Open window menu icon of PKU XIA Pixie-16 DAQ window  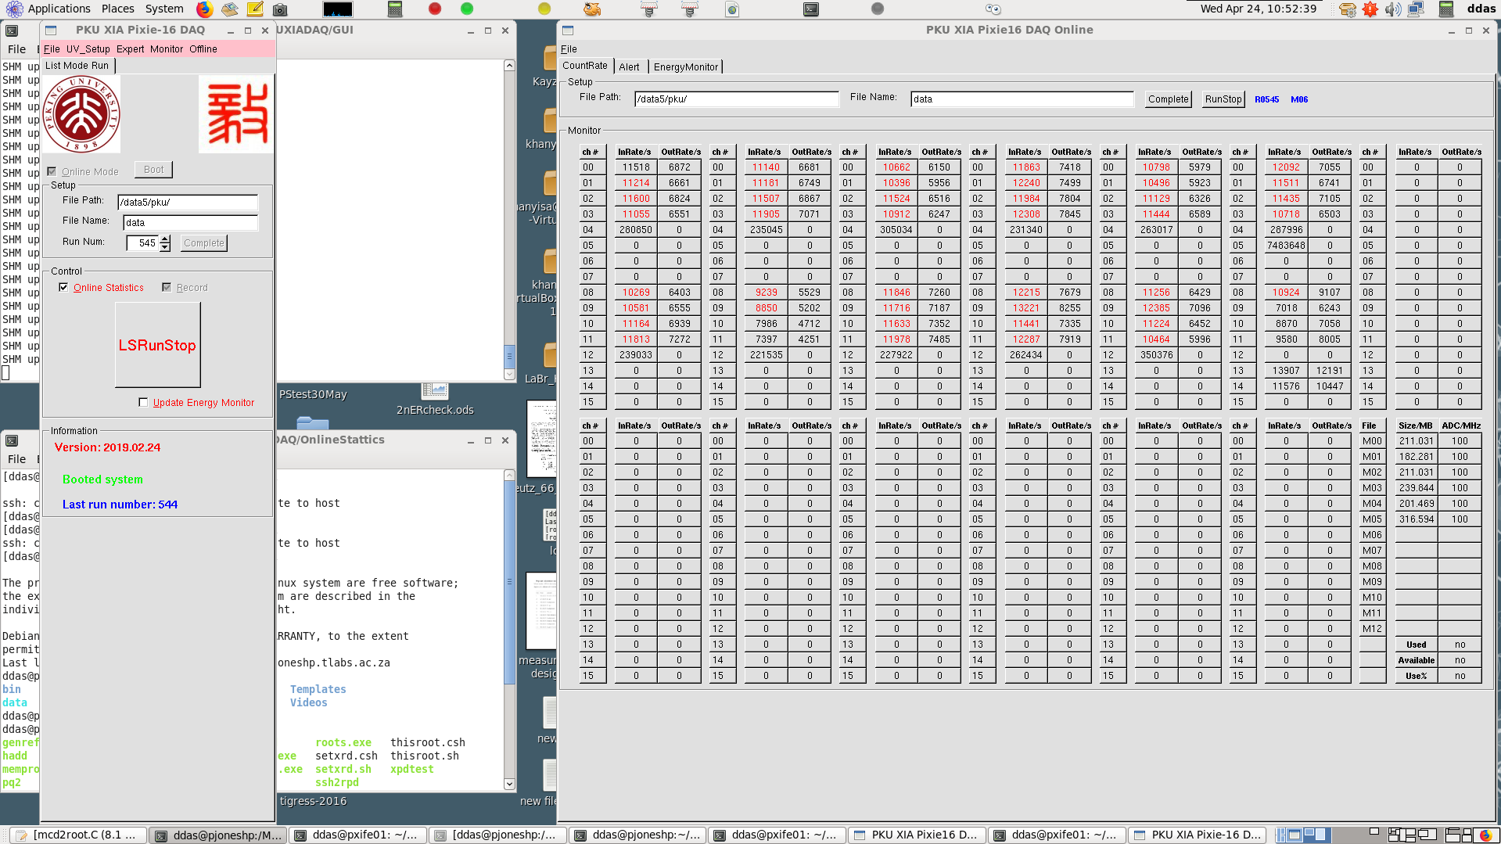coord(51,31)
